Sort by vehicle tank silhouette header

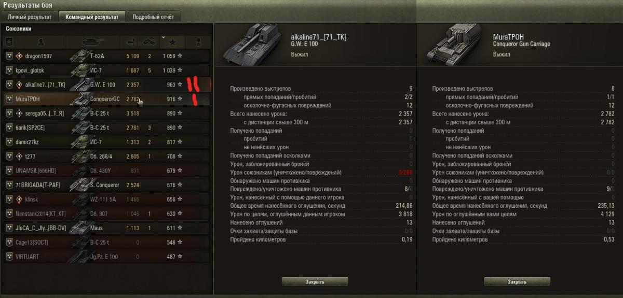point(93,41)
